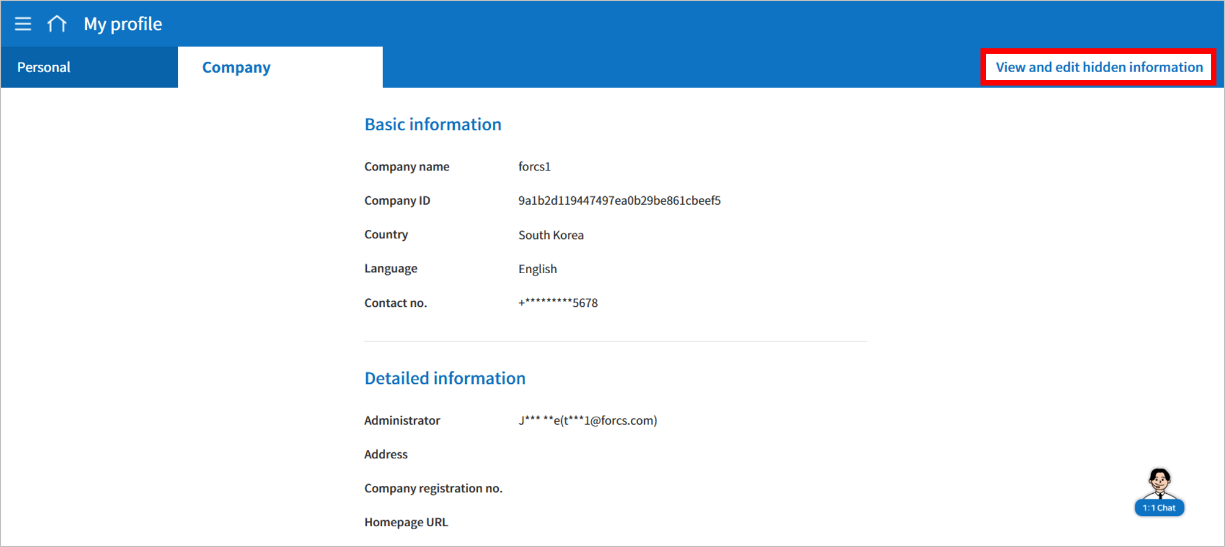The image size is (1225, 547).
Task: Click View and edit hidden information
Action: click(1098, 67)
